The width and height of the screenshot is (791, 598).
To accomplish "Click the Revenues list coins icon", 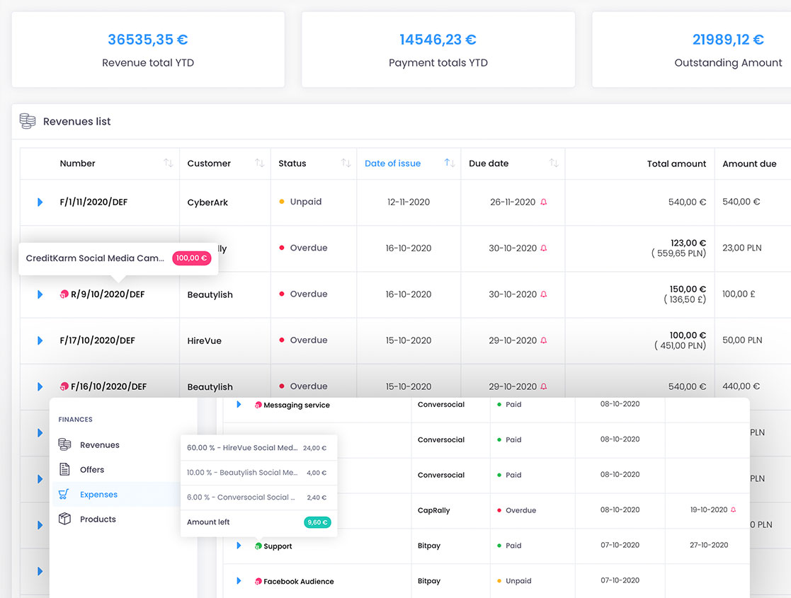I will pyautogui.click(x=28, y=121).
